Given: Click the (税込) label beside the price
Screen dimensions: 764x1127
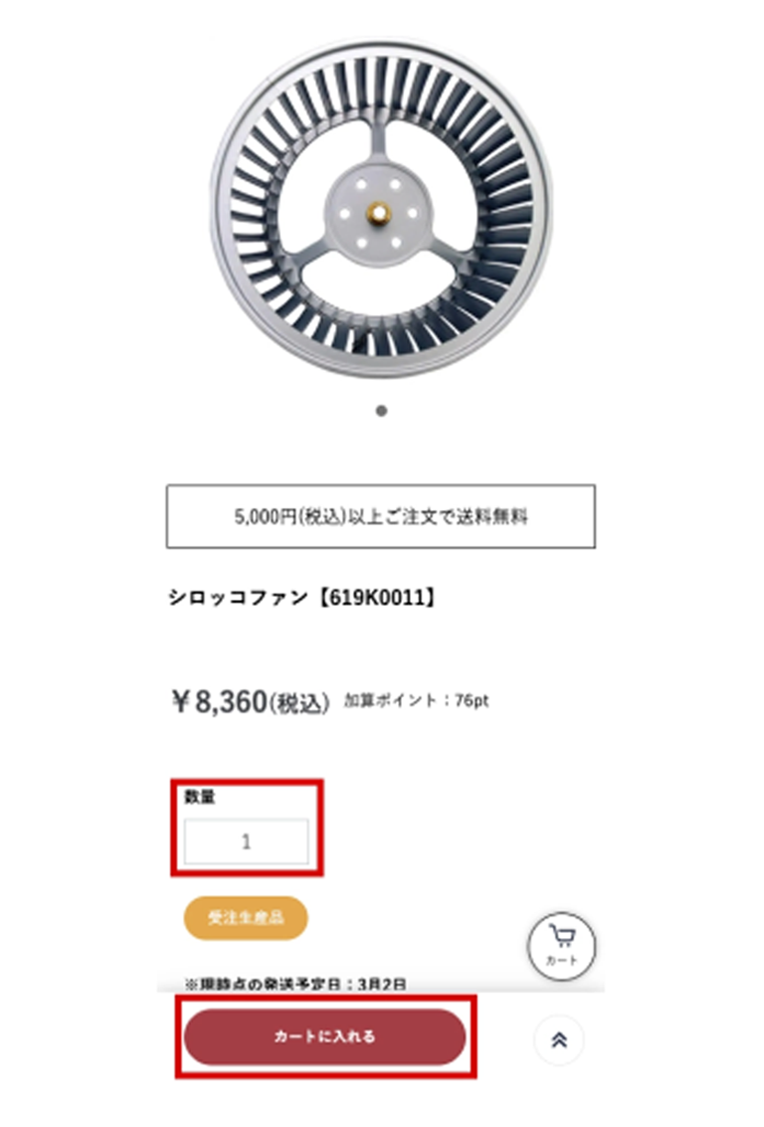Looking at the screenshot, I should tap(299, 703).
